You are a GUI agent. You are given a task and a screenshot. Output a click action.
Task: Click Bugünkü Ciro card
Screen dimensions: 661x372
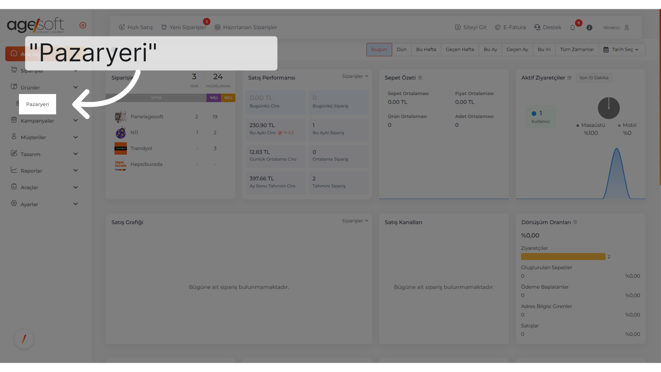[275, 102]
